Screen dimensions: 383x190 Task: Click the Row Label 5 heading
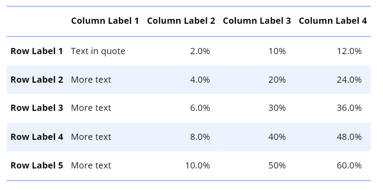coord(37,165)
